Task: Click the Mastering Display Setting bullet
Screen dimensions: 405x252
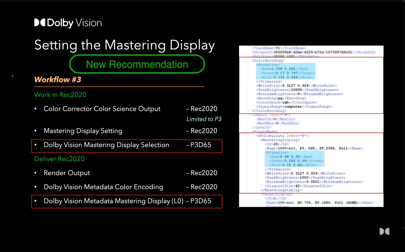Action: pyautogui.click(x=83, y=131)
